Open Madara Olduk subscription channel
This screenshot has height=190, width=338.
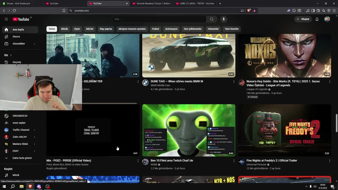point(20,144)
